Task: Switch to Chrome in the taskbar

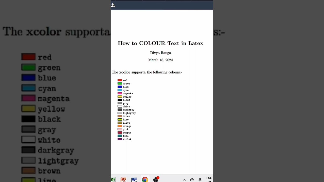Action: tap(145, 179)
